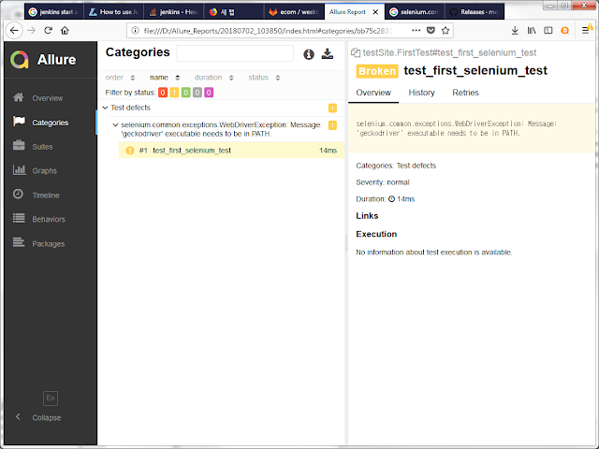Toggle the yellow broken status filter
This screenshot has width=599, height=449.
point(174,93)
